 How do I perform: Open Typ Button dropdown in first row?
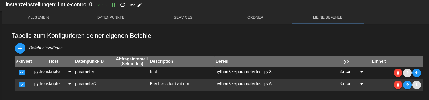pyautogui.click(x=345, y=72)
